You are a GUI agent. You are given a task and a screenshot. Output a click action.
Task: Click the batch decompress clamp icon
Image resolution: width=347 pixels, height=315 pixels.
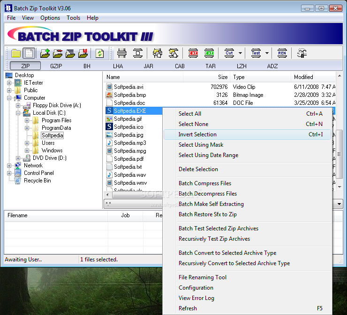(x=138, y=53)
